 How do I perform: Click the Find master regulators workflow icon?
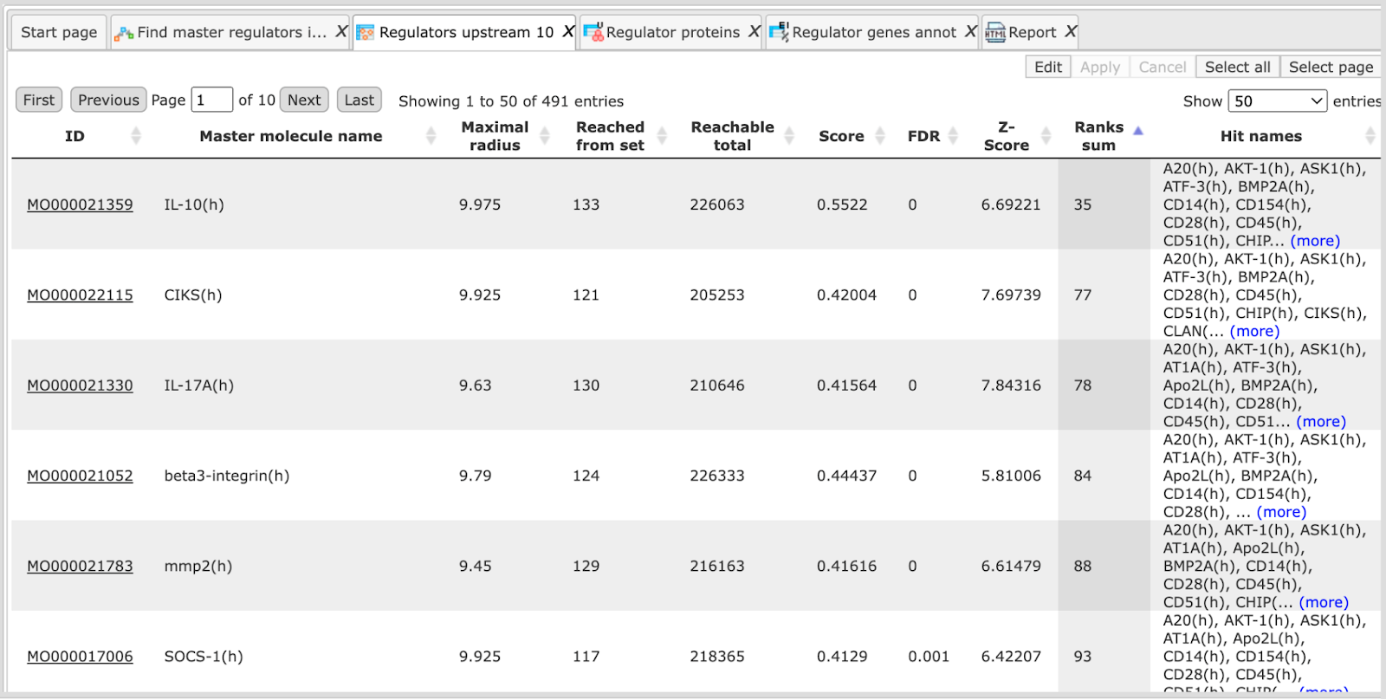pyautogui.click(x=124, y=33)
